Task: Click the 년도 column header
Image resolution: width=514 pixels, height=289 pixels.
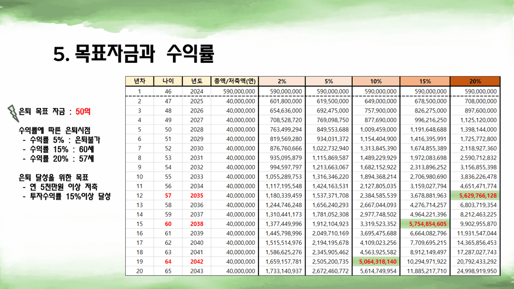Action: (197, 81)
